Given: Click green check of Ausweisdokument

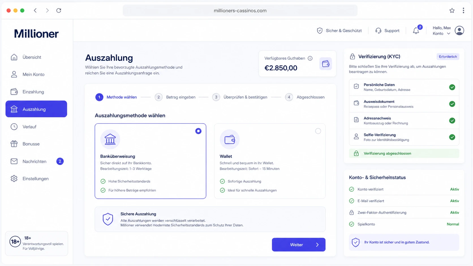Looking at the screenshot, I should pyautogui.click(x=452, y=104).
